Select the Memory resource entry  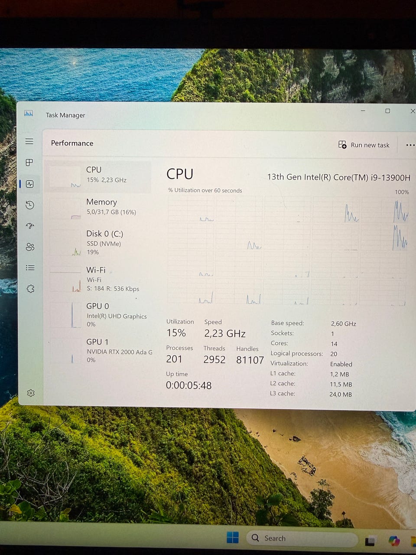[x=99, y=208]
